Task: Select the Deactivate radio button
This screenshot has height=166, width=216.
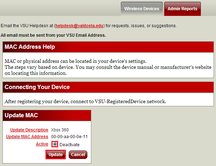Action: (55, 144)
